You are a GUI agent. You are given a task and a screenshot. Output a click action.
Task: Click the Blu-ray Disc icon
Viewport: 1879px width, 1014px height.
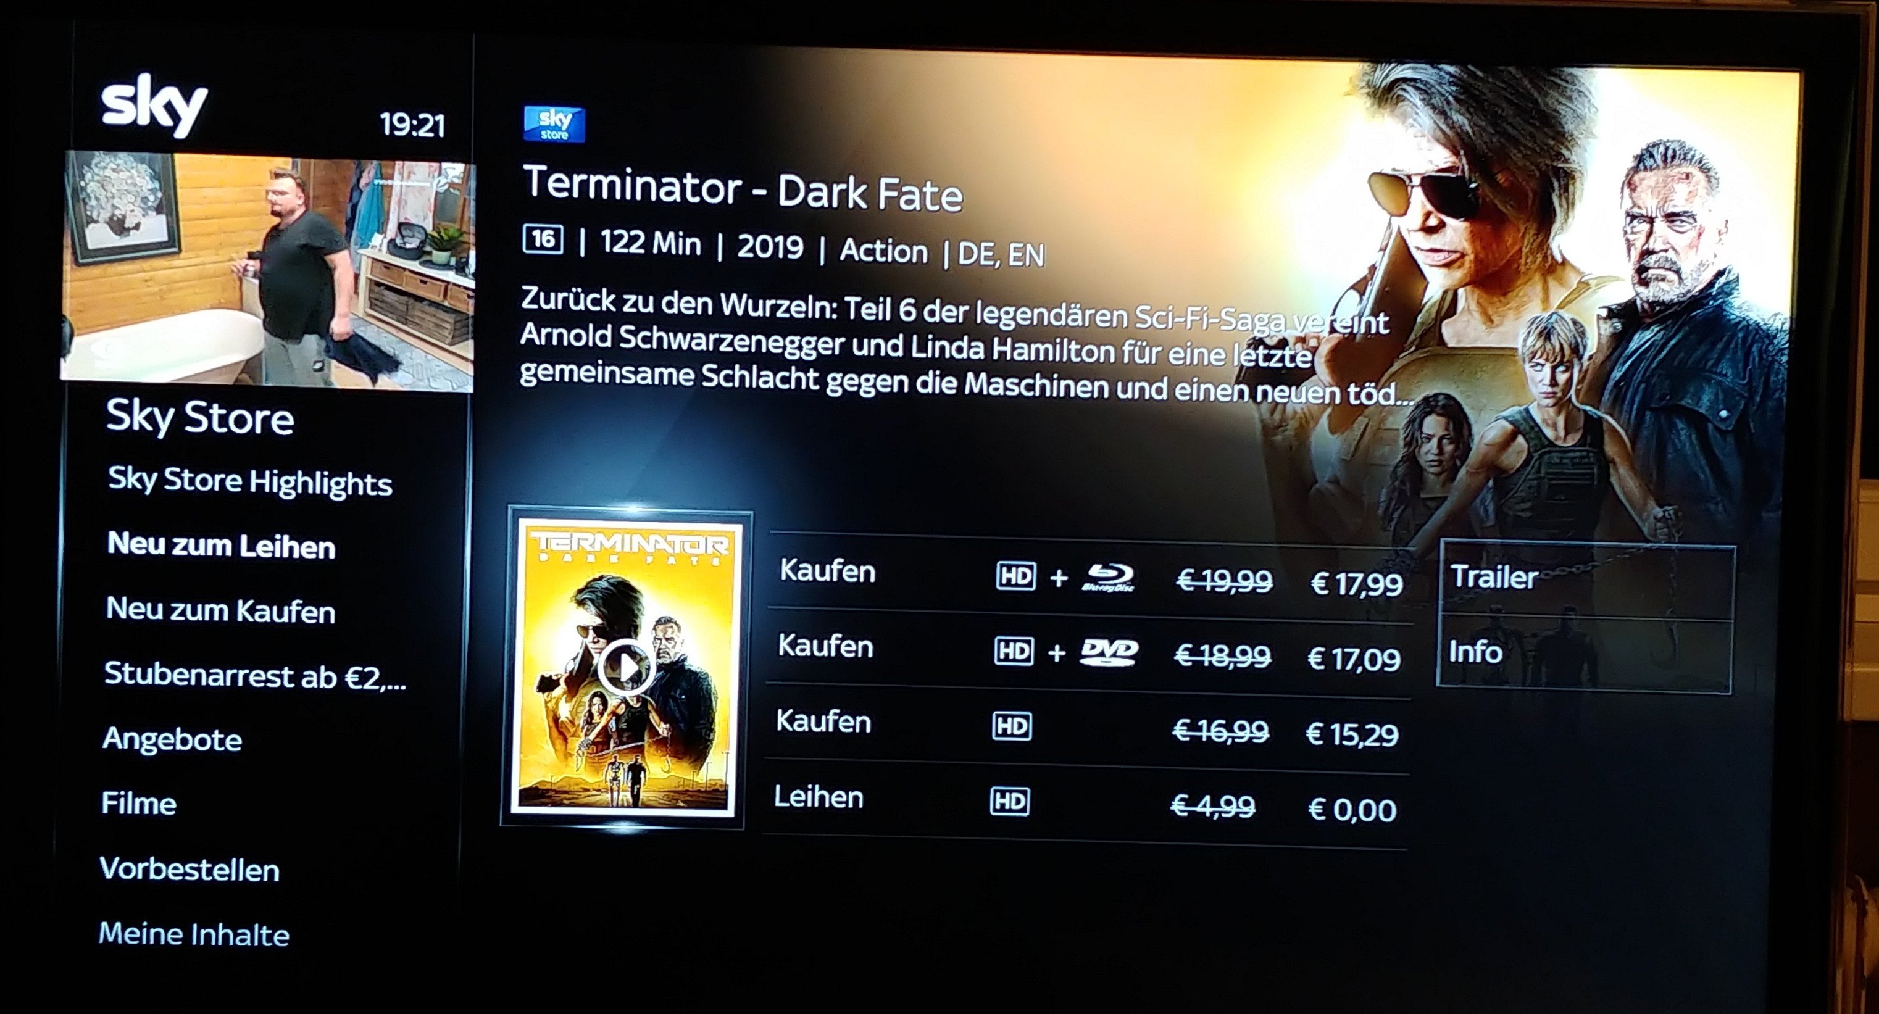click(x=1109, y=578)
